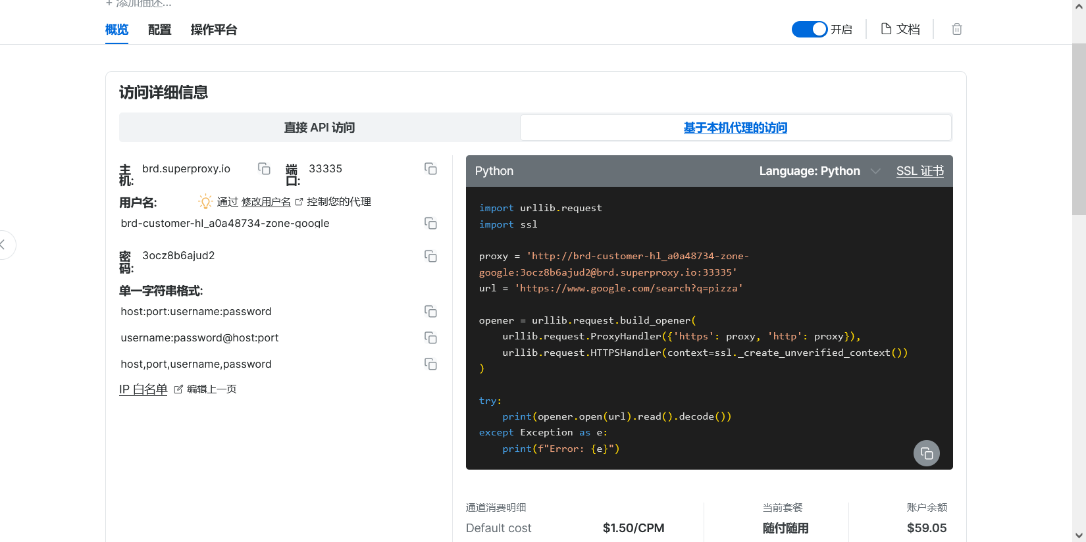Select the 直接 API 访问 tab

pyautogui.click(x=319, y=128)
